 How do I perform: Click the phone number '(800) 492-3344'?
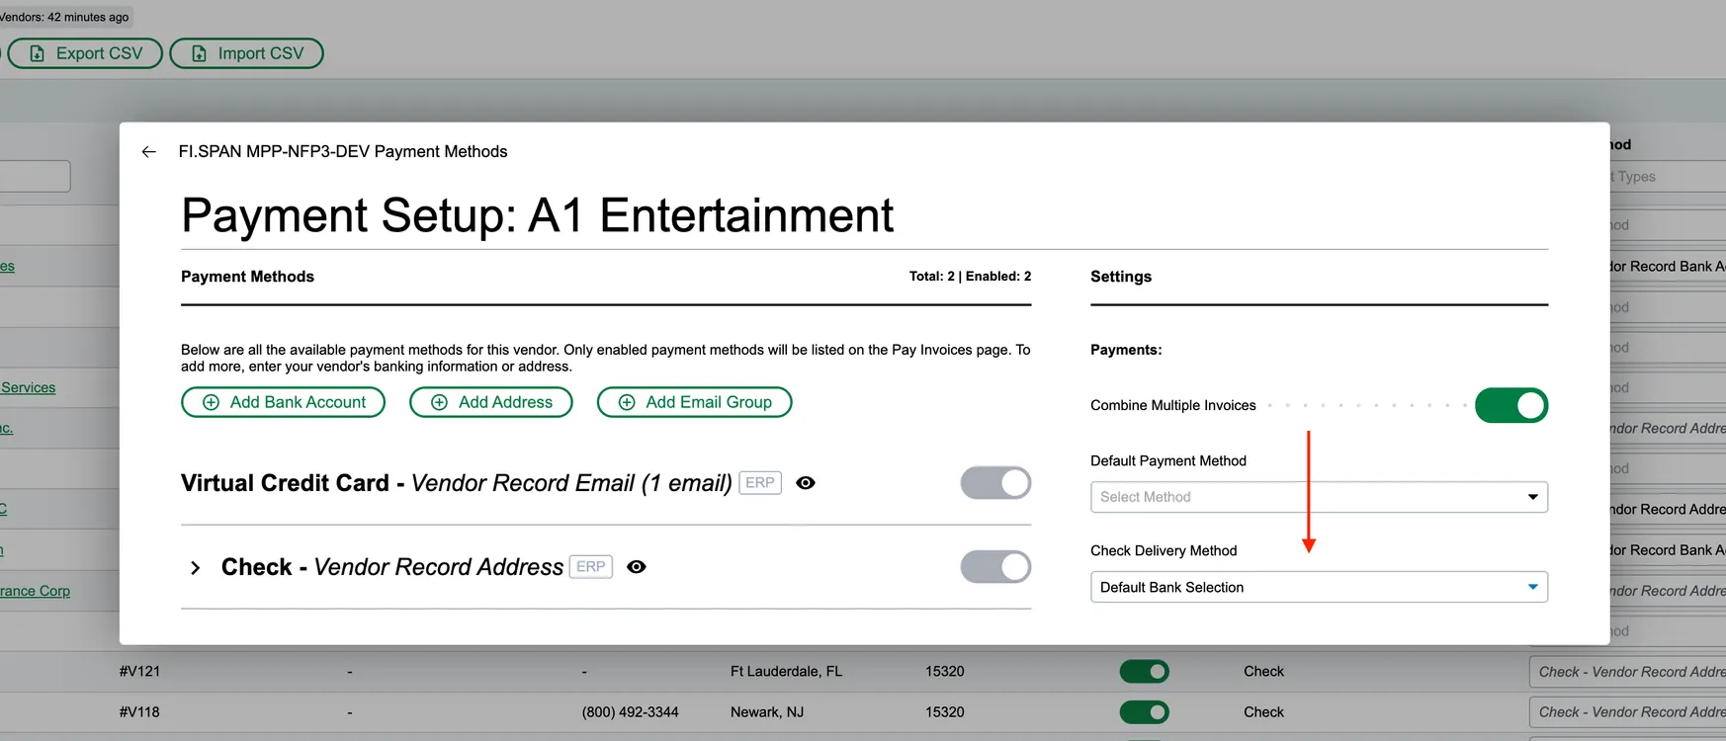point(631,712)
